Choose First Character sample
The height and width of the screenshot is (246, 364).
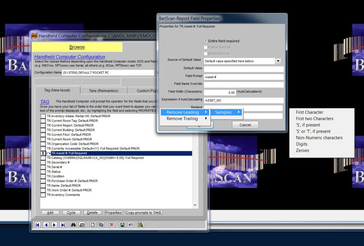[x=309, y=112]
